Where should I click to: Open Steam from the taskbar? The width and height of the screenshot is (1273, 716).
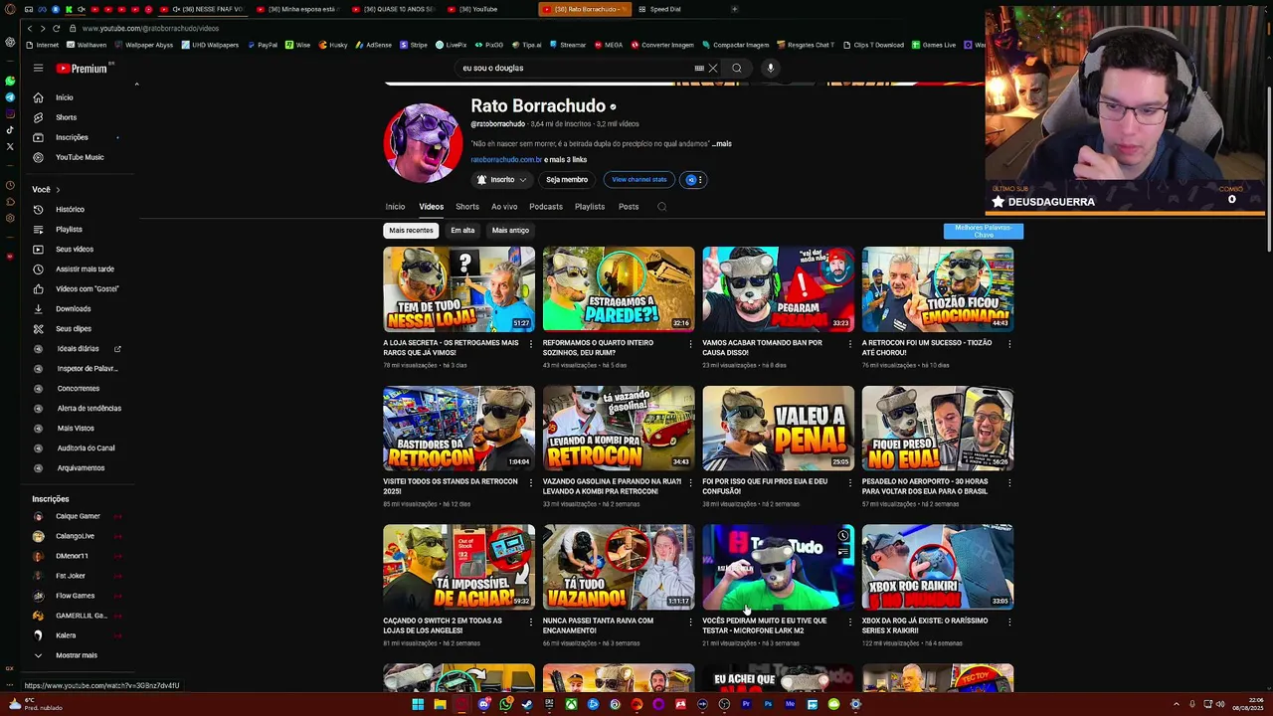pos(527,704)
